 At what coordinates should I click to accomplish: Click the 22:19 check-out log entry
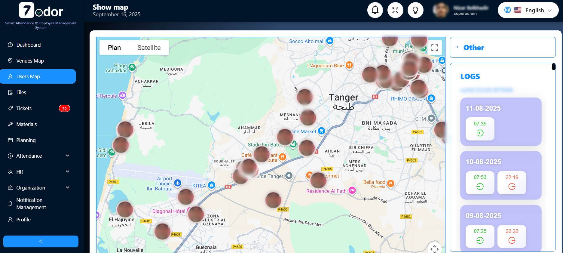click(512, 183)
